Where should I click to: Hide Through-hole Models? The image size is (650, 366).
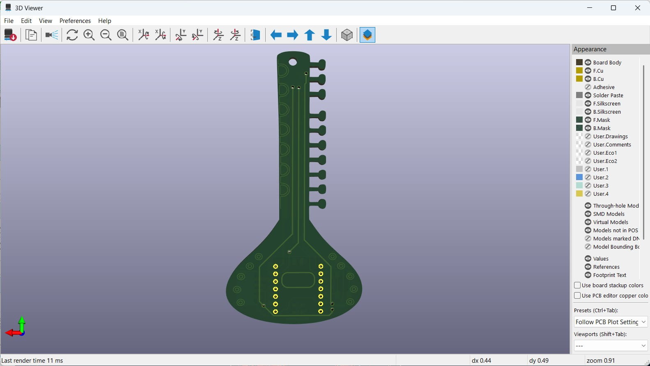click(588, 206)
